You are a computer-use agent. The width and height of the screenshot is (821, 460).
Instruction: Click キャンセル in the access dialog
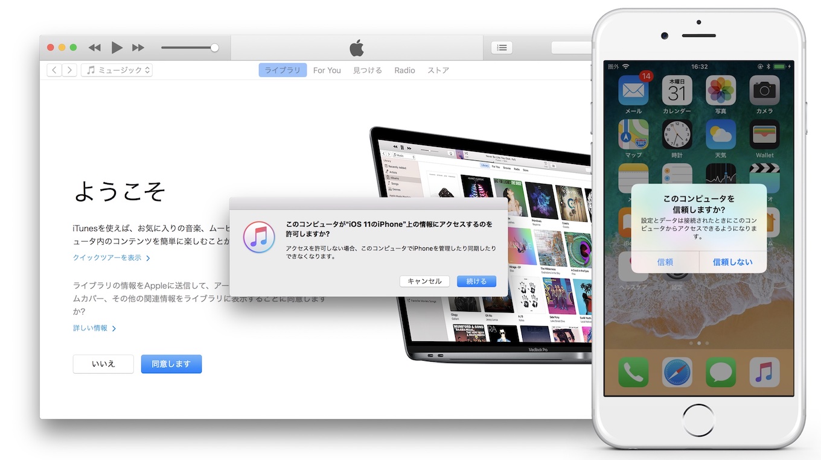coord(424,281)
